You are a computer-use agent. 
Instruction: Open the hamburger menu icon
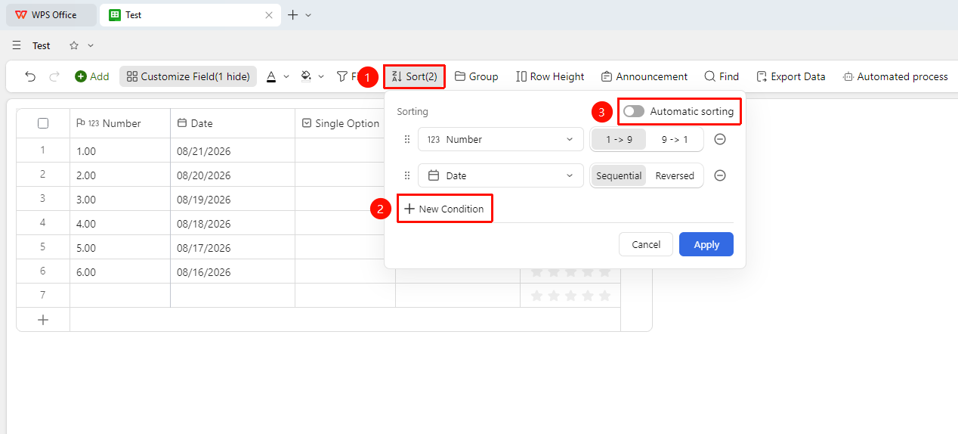click(17, 45)
